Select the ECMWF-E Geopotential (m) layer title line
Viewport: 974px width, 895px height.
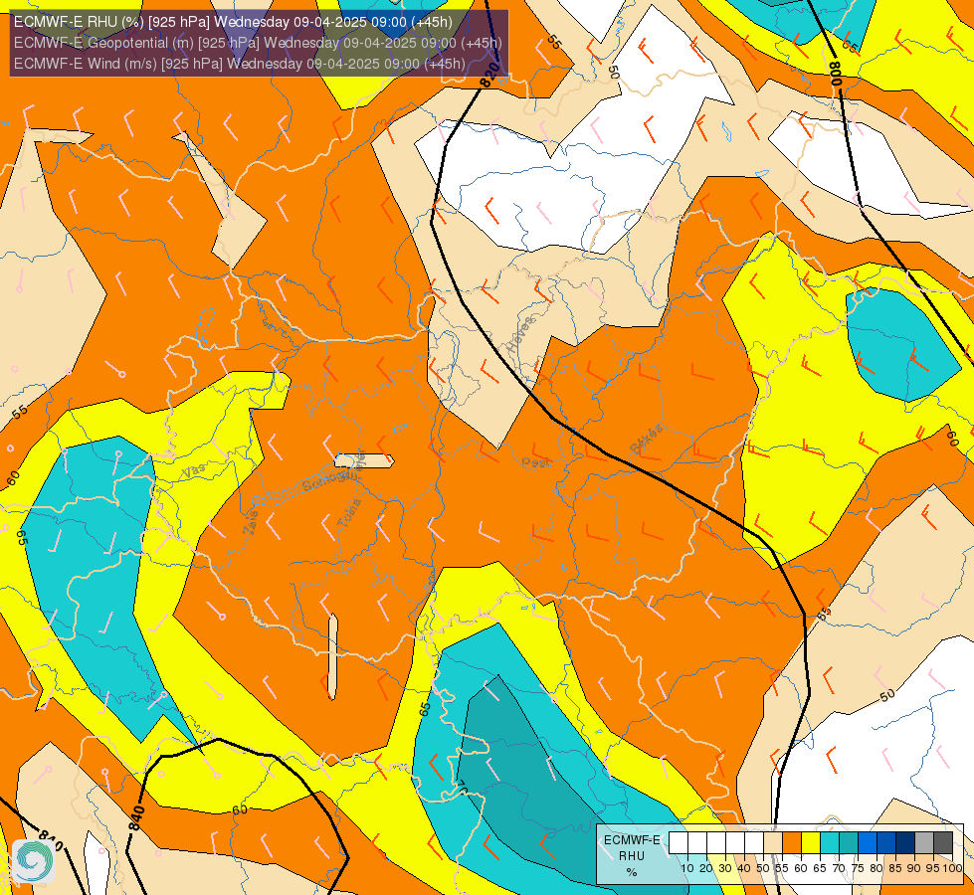(258, 43)
